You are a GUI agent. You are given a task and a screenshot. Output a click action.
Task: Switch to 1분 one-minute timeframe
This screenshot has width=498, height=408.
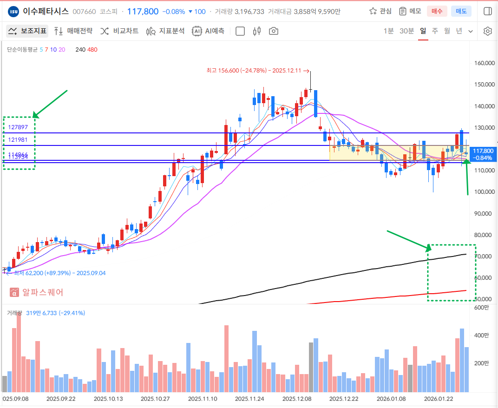pyautogui.click(x=388, y=31)
